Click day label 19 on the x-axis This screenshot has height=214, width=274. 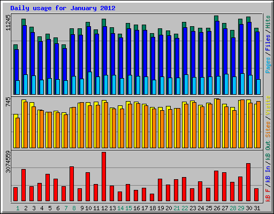pyautogui.click(x=161, y=208)
